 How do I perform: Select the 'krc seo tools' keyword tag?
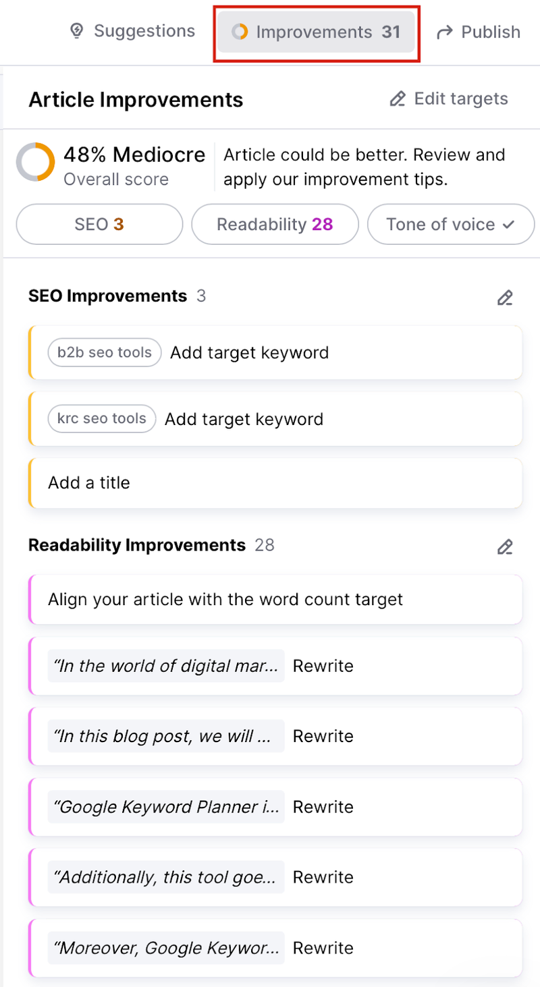pos(102,419)
